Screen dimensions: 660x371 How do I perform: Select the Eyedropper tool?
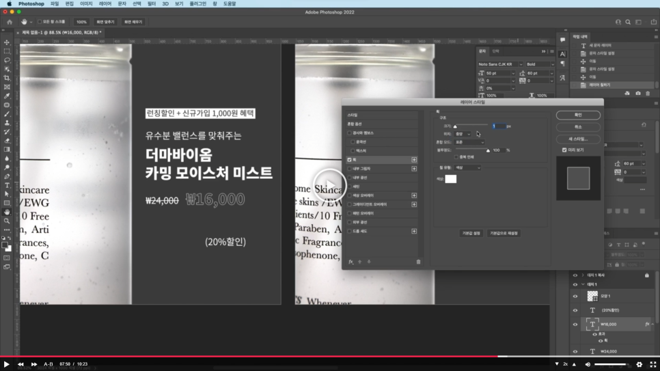(x=7, y=96)
